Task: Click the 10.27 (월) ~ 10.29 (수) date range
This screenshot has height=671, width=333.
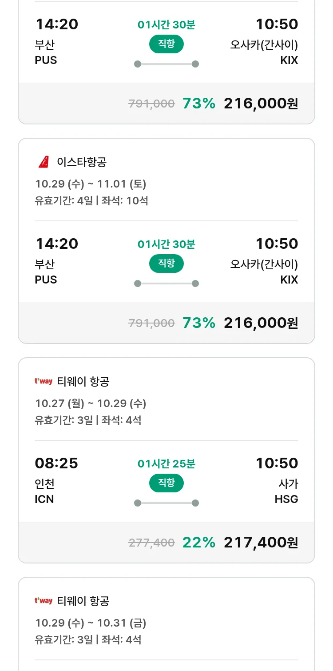Action: tap(91, 403)
